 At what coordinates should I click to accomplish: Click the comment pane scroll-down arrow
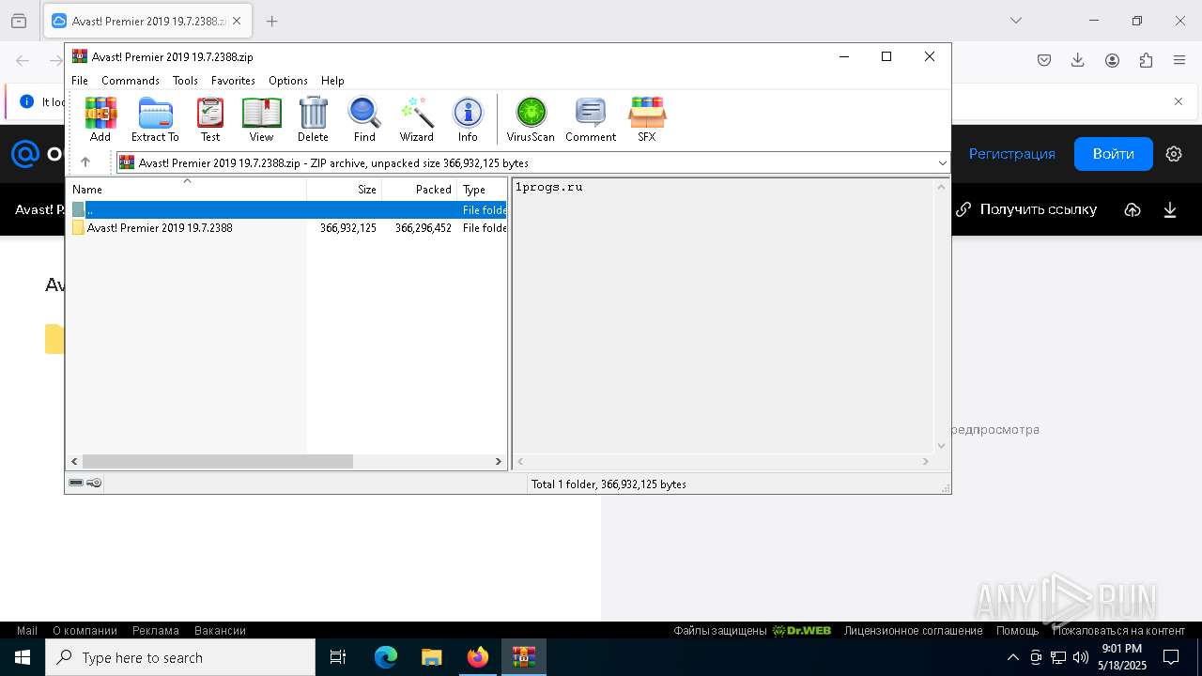pos(941,447)
